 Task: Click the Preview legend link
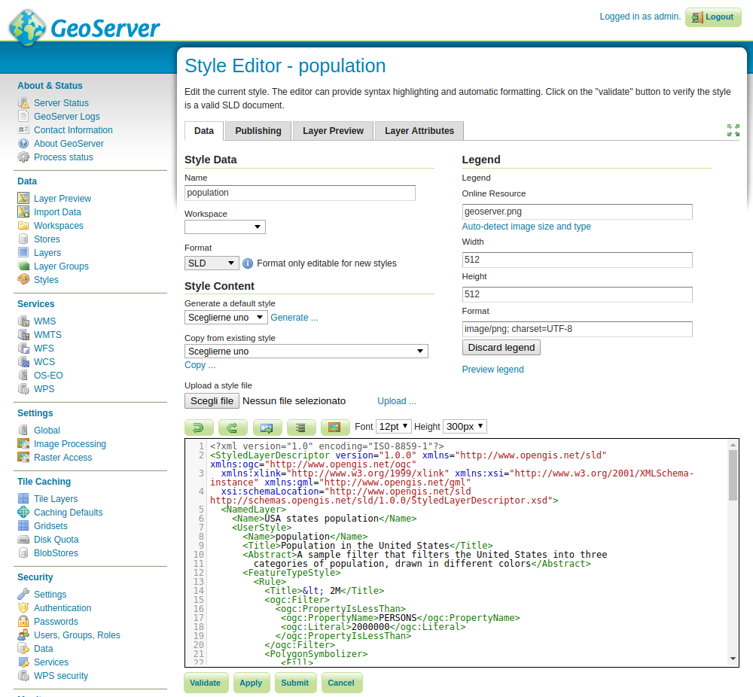pyautogui.click(x=492, y=369)
